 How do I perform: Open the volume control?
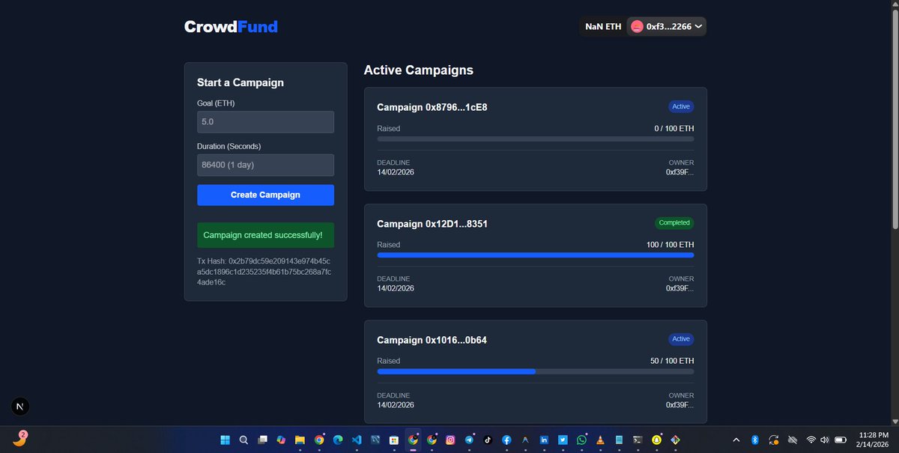coord(824,440)
